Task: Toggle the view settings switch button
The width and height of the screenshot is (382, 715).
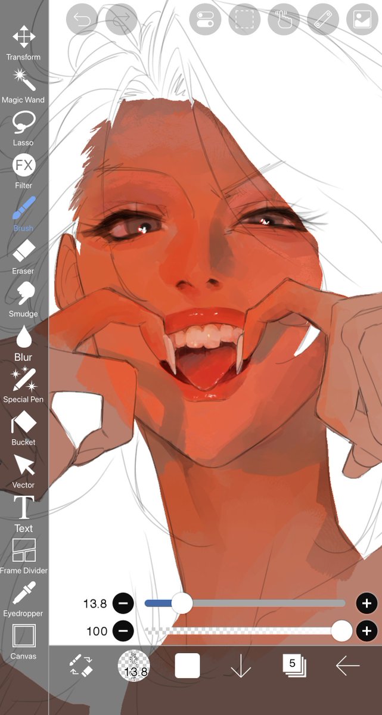Action: point(205,20)
